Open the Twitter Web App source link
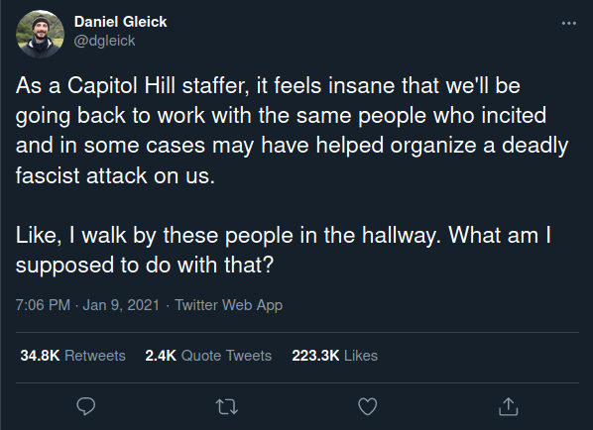Screen dimensions: 593x430 228,305
